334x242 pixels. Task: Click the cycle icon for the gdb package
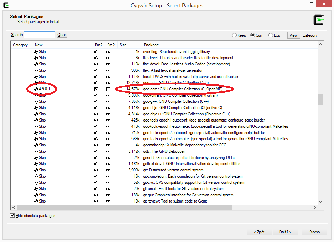pos(36,151)
